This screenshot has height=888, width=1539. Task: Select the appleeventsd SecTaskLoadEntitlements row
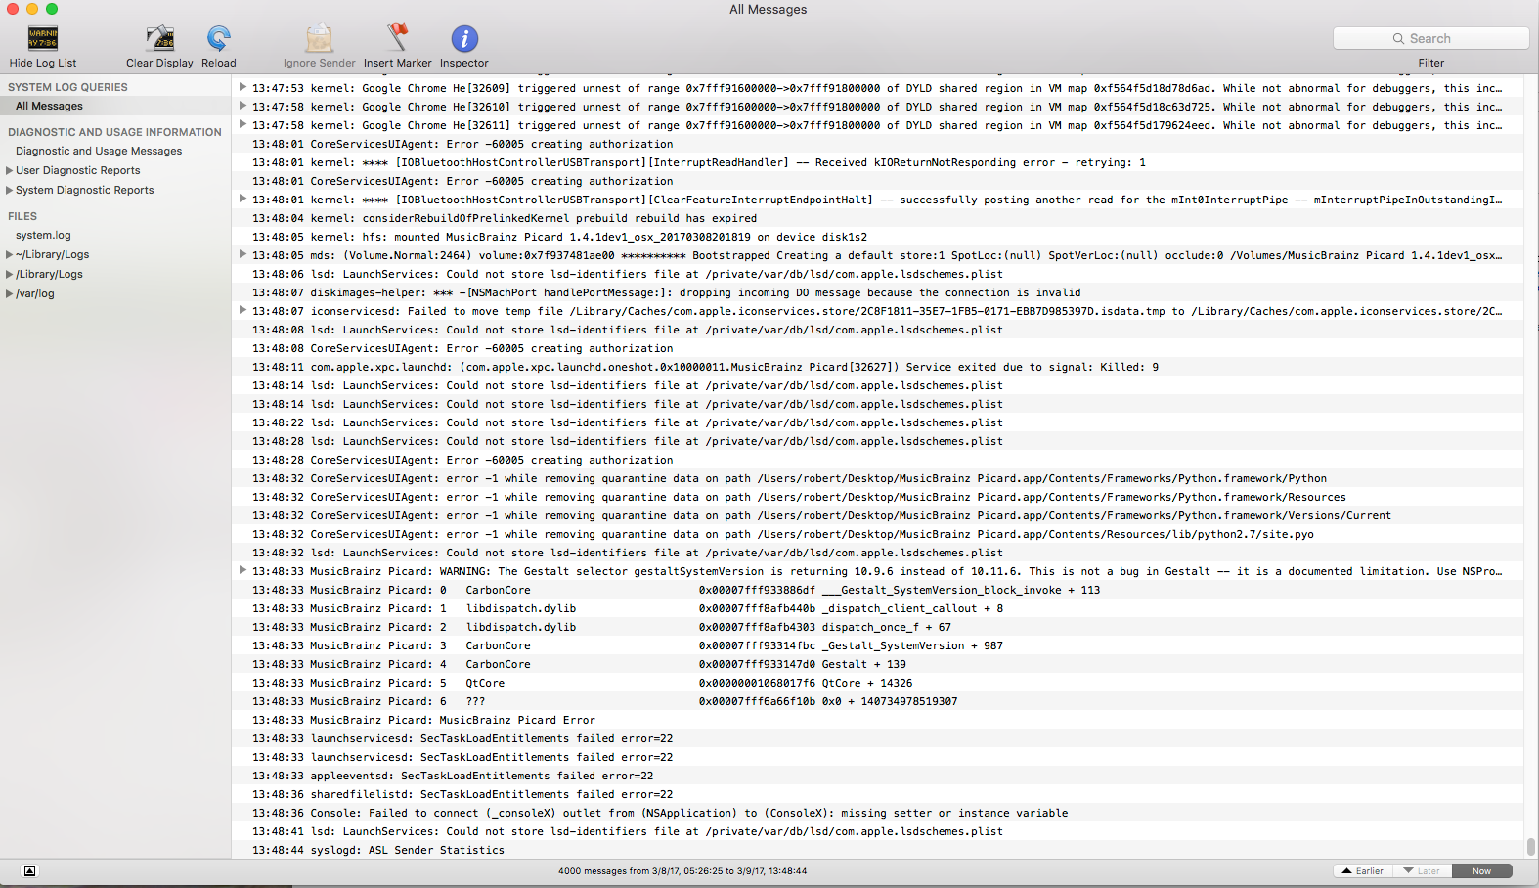[x=877, y=776]
